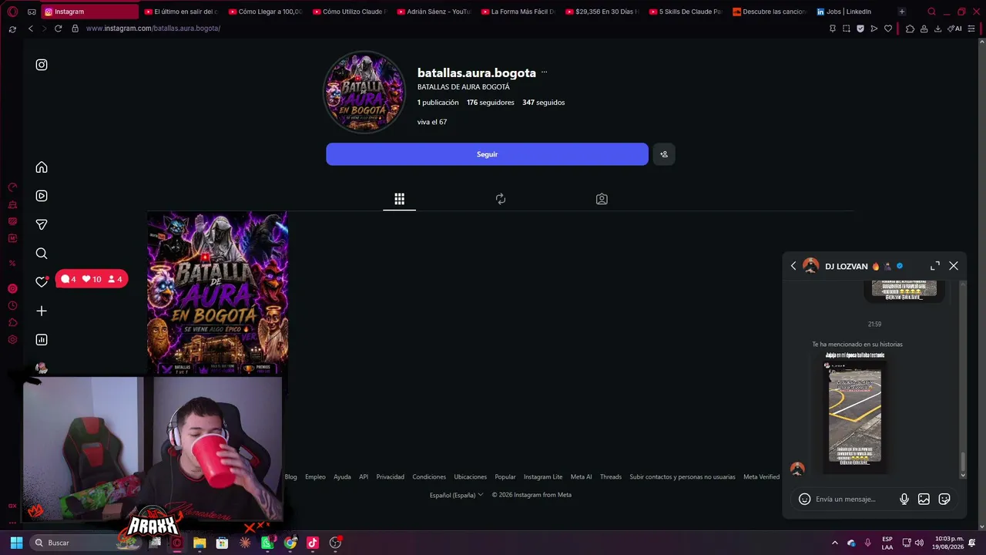Attach a photo using image icon
Screen dimensions: 986x555
tap(924, 499)
